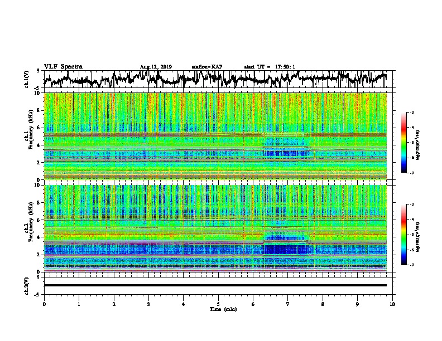Click time axis tick label '7'
The image size is (442, 341).
click(288, 304)
